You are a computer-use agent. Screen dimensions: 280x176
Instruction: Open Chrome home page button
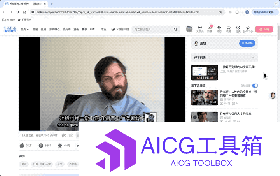pos(24,12)
